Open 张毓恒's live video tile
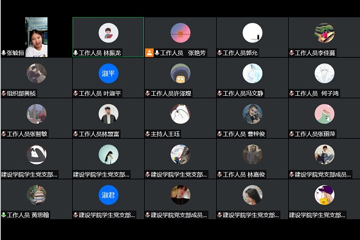The image size is (360, 240). [x=36, y=36]
